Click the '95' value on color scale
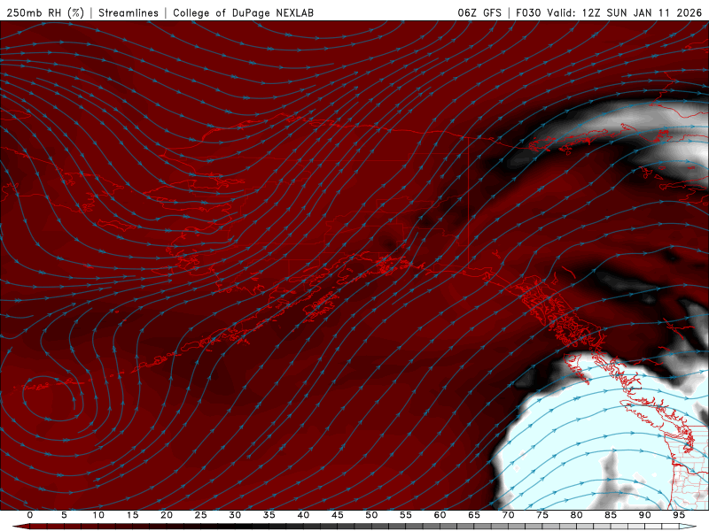 [679, 515]
